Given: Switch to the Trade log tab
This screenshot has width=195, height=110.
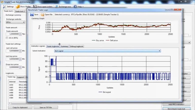Looking at the screenshot, I should [11, 77].
